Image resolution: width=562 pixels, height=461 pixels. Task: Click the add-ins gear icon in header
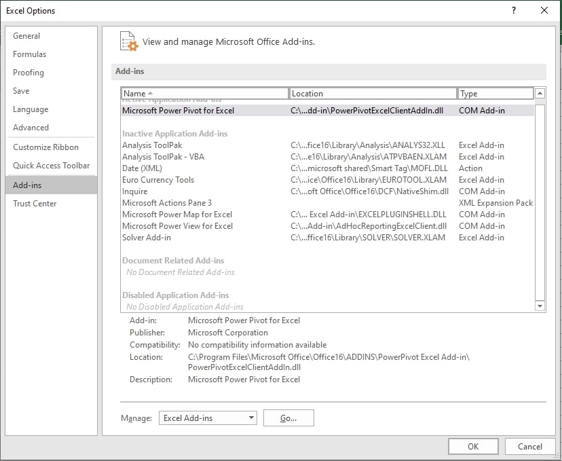pos(128,41)
